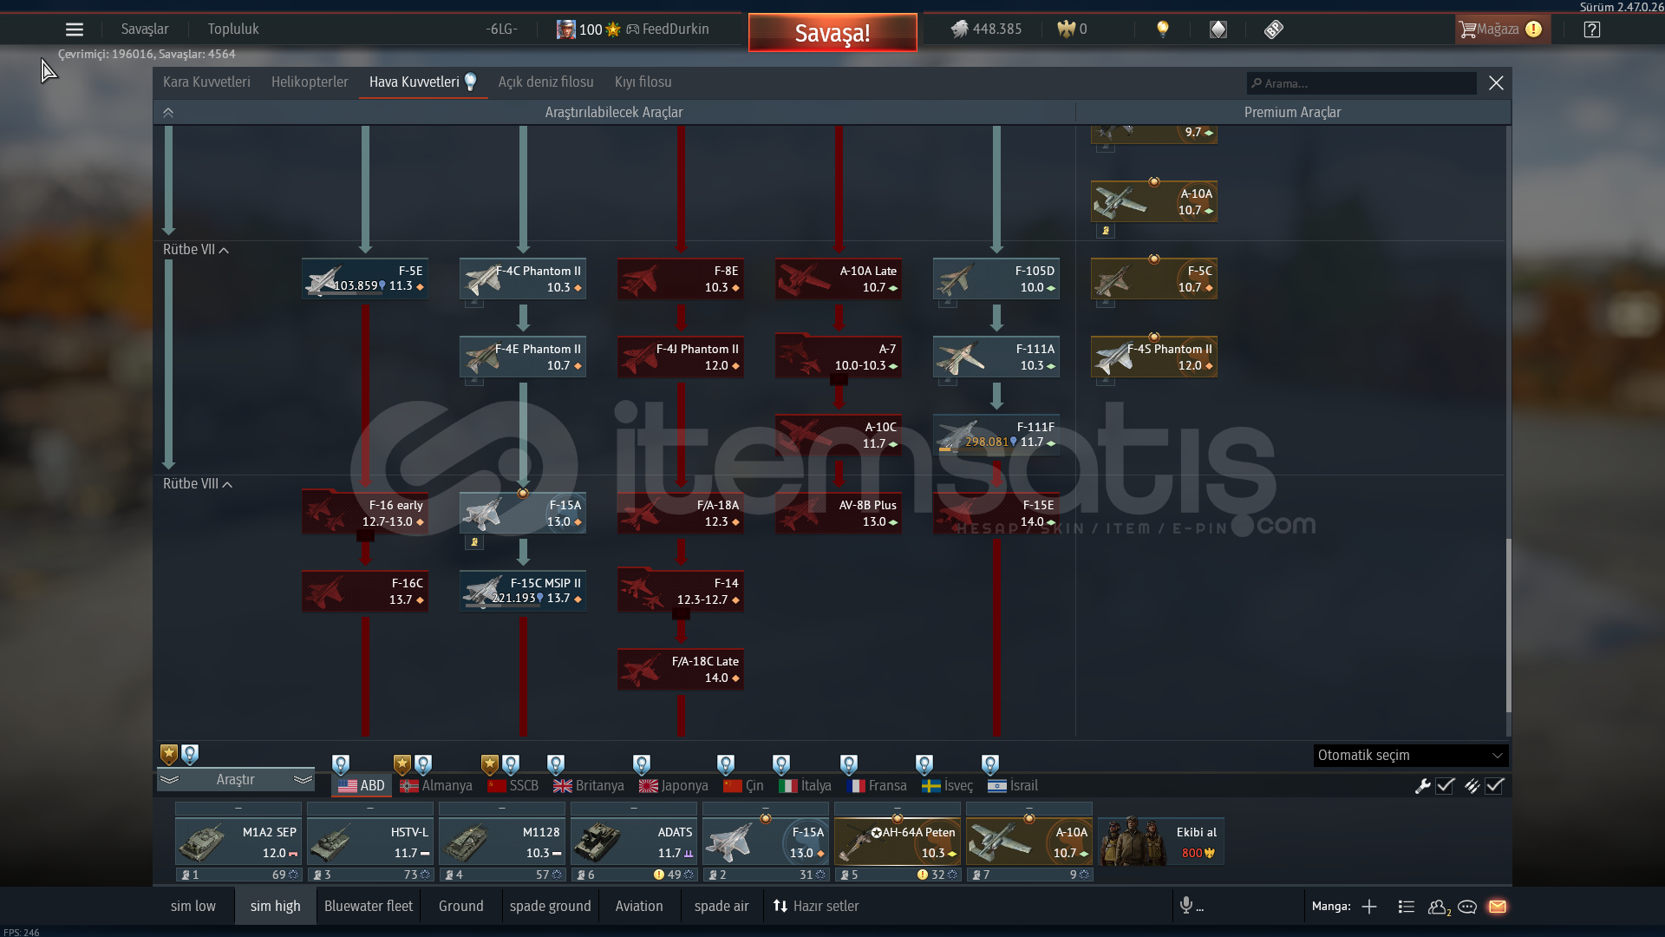
Task: Select premium F-4S Phantom II
Action: coord(1154,357)
